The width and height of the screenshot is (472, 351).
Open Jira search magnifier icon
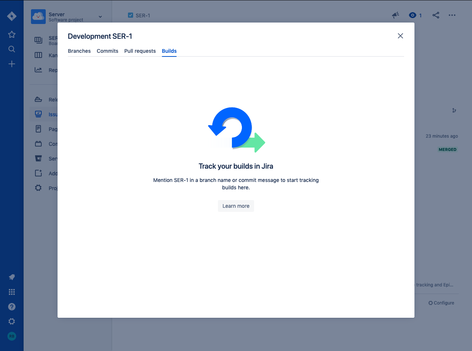[x=12, y=49]
